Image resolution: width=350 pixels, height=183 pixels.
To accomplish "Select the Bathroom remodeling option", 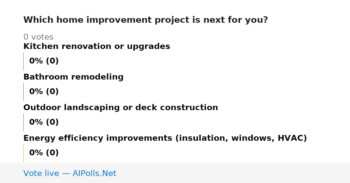I will tap(73, 77).
